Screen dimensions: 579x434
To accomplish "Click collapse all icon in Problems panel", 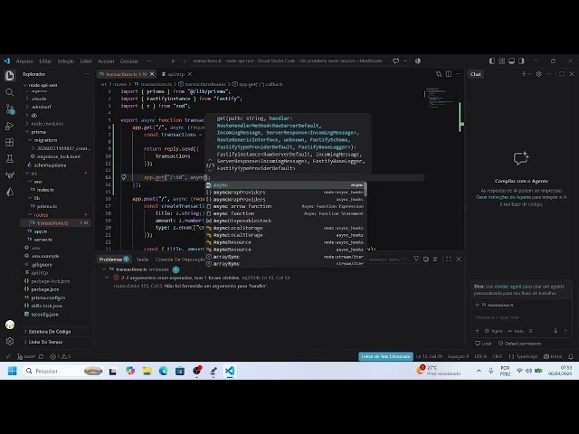I will pos(426,259).
